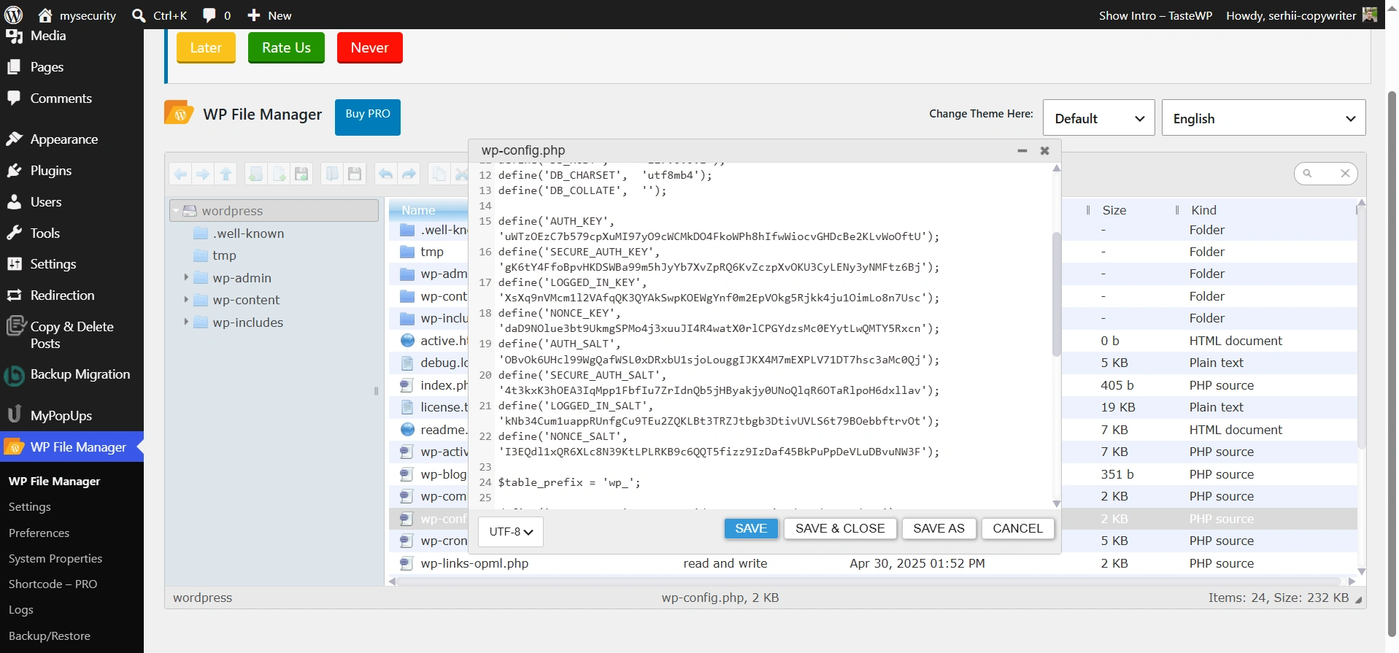This screenshot has height=653, width=1399.
Task: Go up to parent folder with up arrow
Action: (x=226, y=174)
